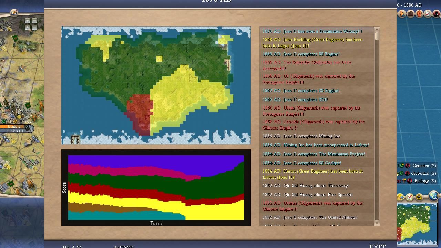This screenshot has height=248, width=441.
Task: Click the red spy icon beside Biology
Action: [x=410, y=181]
